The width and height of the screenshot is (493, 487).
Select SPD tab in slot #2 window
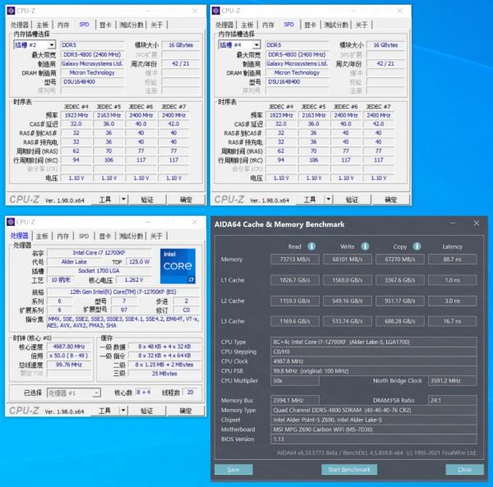[x=84, y=25]
